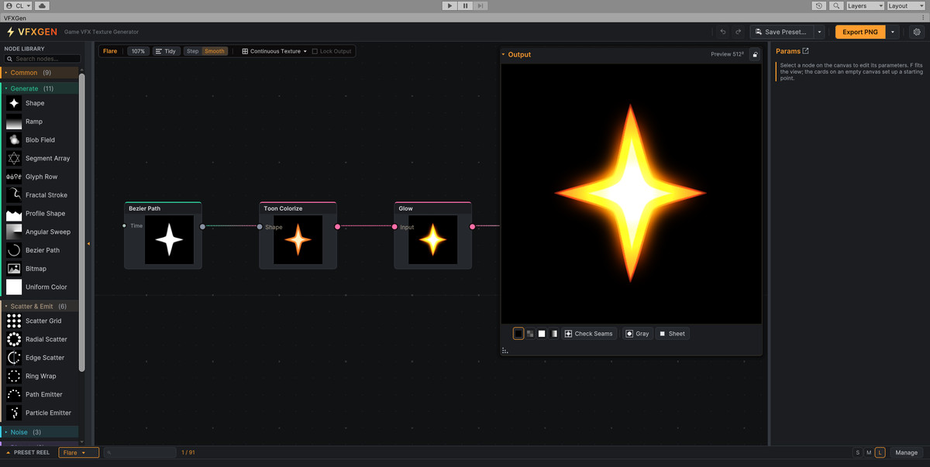The width and height of the screenshot is (930, 467).
Task: Unlock the output preview lock
Action: [x=755, y=54]
